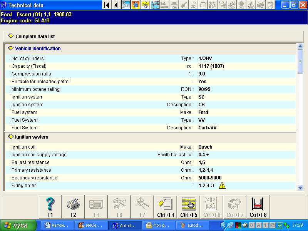Image resolution: width=308 pixels, height=231 pixels.
Task: Click the firing order value 1-2-4-3
Action: point(206,186)
